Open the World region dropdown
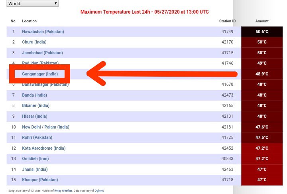287x194 pixels. 32,4
